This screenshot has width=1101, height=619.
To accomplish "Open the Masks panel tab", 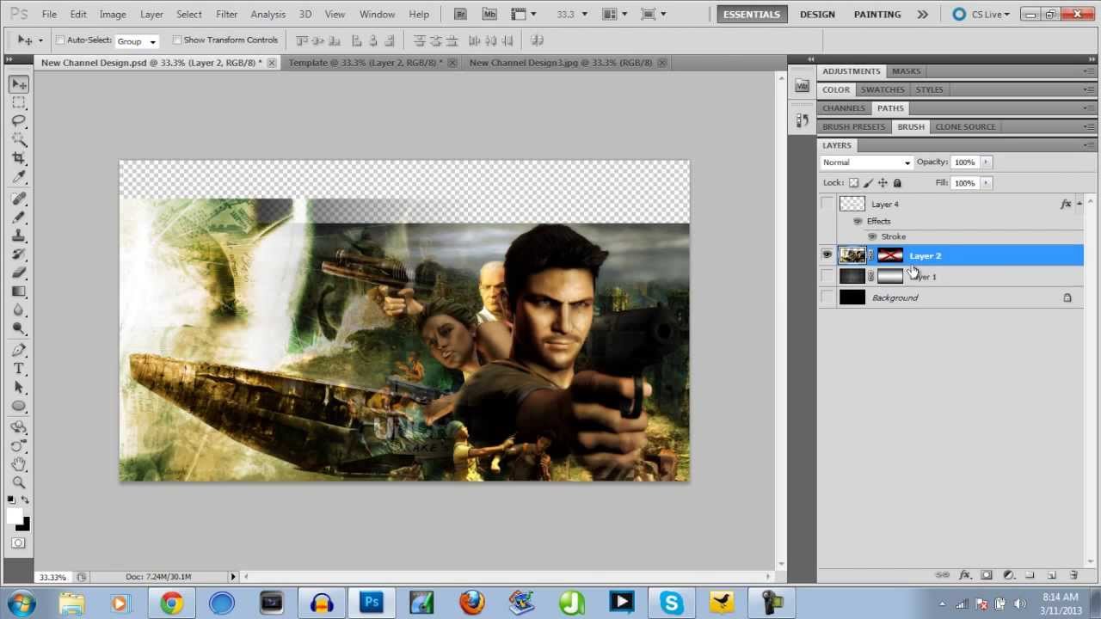I will pos(906,71).
